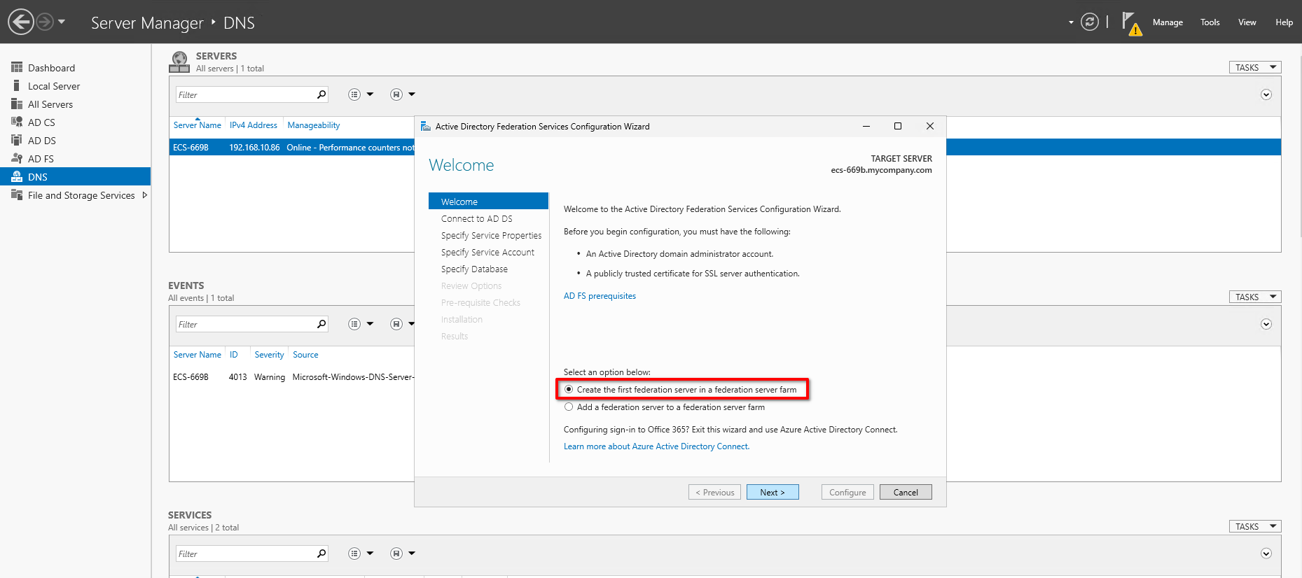
Task: Expand File and Storage Services arrow
Action: click(x=145, y=195)
